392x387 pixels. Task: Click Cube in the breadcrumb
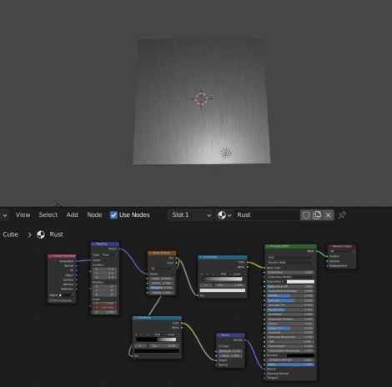(x=11, y=234)
